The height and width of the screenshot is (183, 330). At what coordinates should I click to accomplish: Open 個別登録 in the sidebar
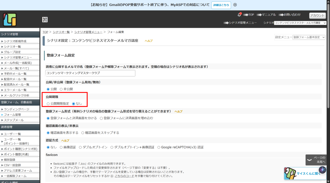tap(10, 160)
